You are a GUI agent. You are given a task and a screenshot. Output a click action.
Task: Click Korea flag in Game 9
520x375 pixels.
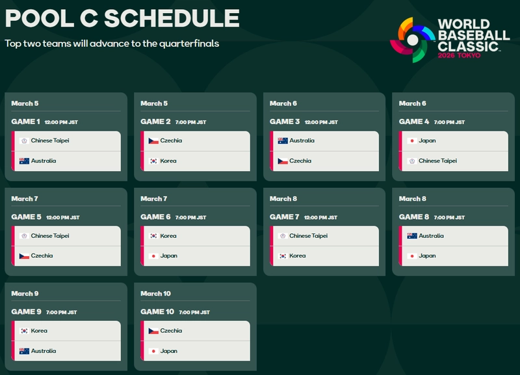coord(24,331)
